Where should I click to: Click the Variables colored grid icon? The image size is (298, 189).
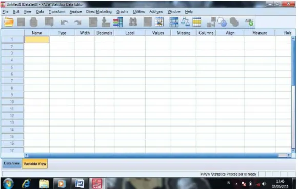(x=118, y=22)
